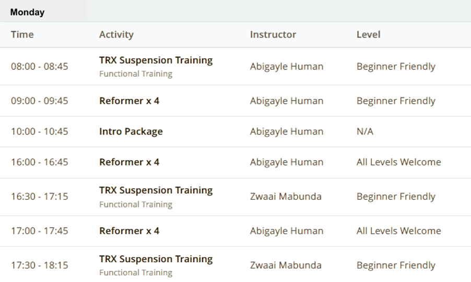Open the 16:00 Reformer x 4 class

tap(129, 162)
